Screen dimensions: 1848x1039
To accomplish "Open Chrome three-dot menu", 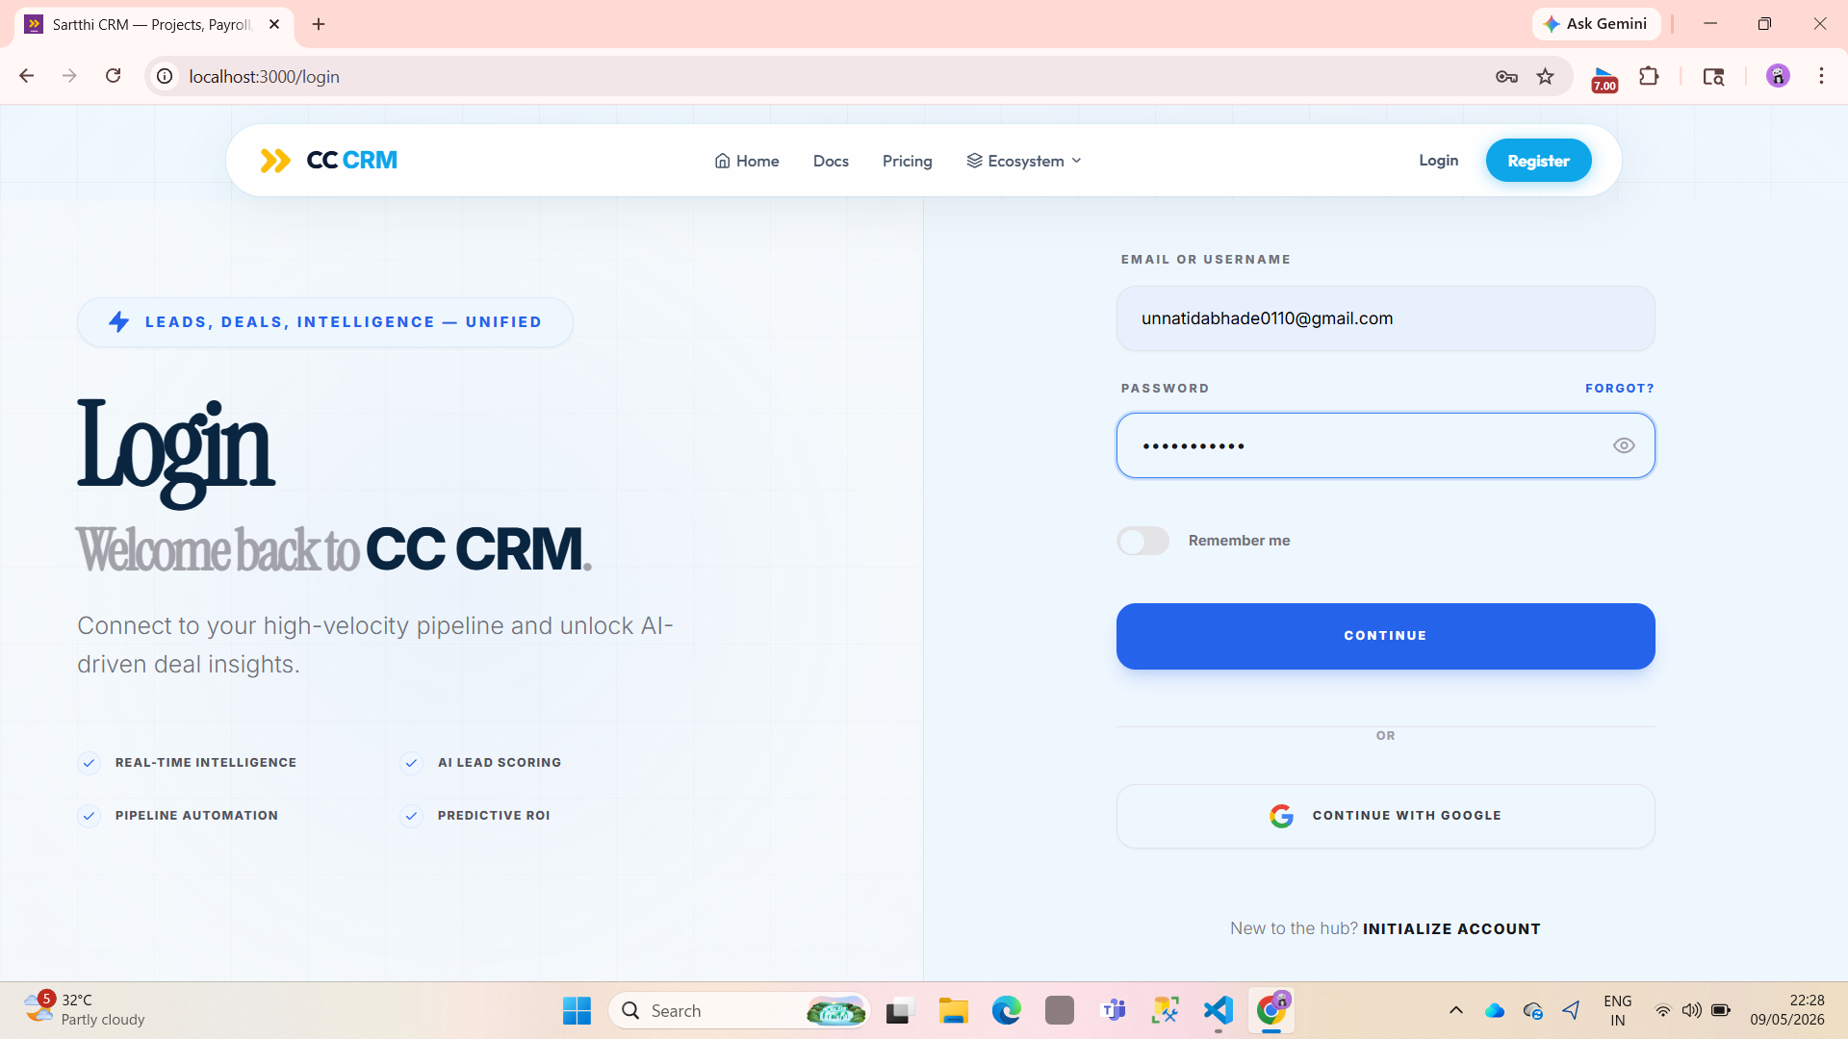I will [1821, 76].
